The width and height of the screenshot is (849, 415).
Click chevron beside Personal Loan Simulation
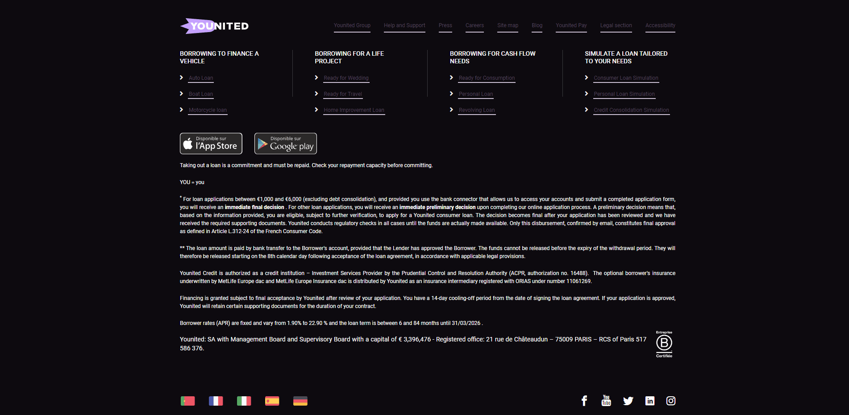[x=587, y=94]
